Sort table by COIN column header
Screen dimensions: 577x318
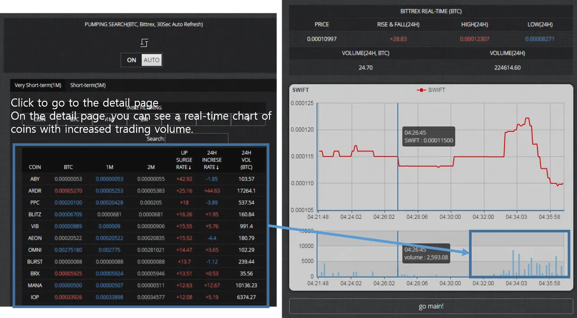[x=35, y=167]
